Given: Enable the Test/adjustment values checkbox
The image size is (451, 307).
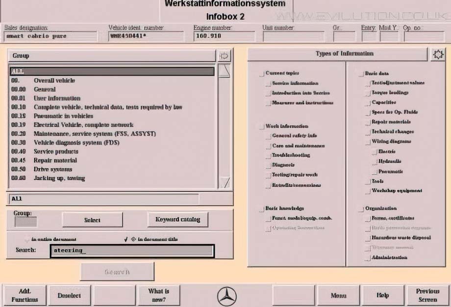Looking at the screenshot, I should pos(368,84).
